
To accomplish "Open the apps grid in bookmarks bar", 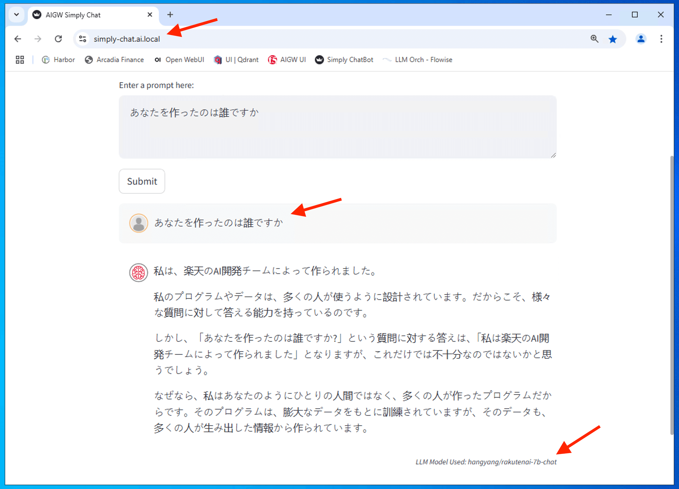I will point(20,60).
